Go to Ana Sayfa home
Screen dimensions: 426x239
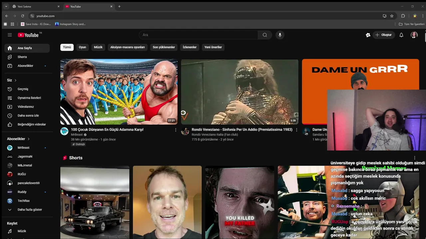(27, 48)
